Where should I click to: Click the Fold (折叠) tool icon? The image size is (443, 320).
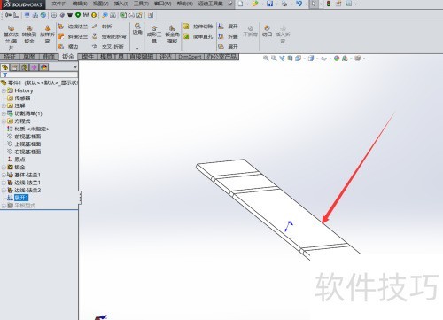click(221, 36)
